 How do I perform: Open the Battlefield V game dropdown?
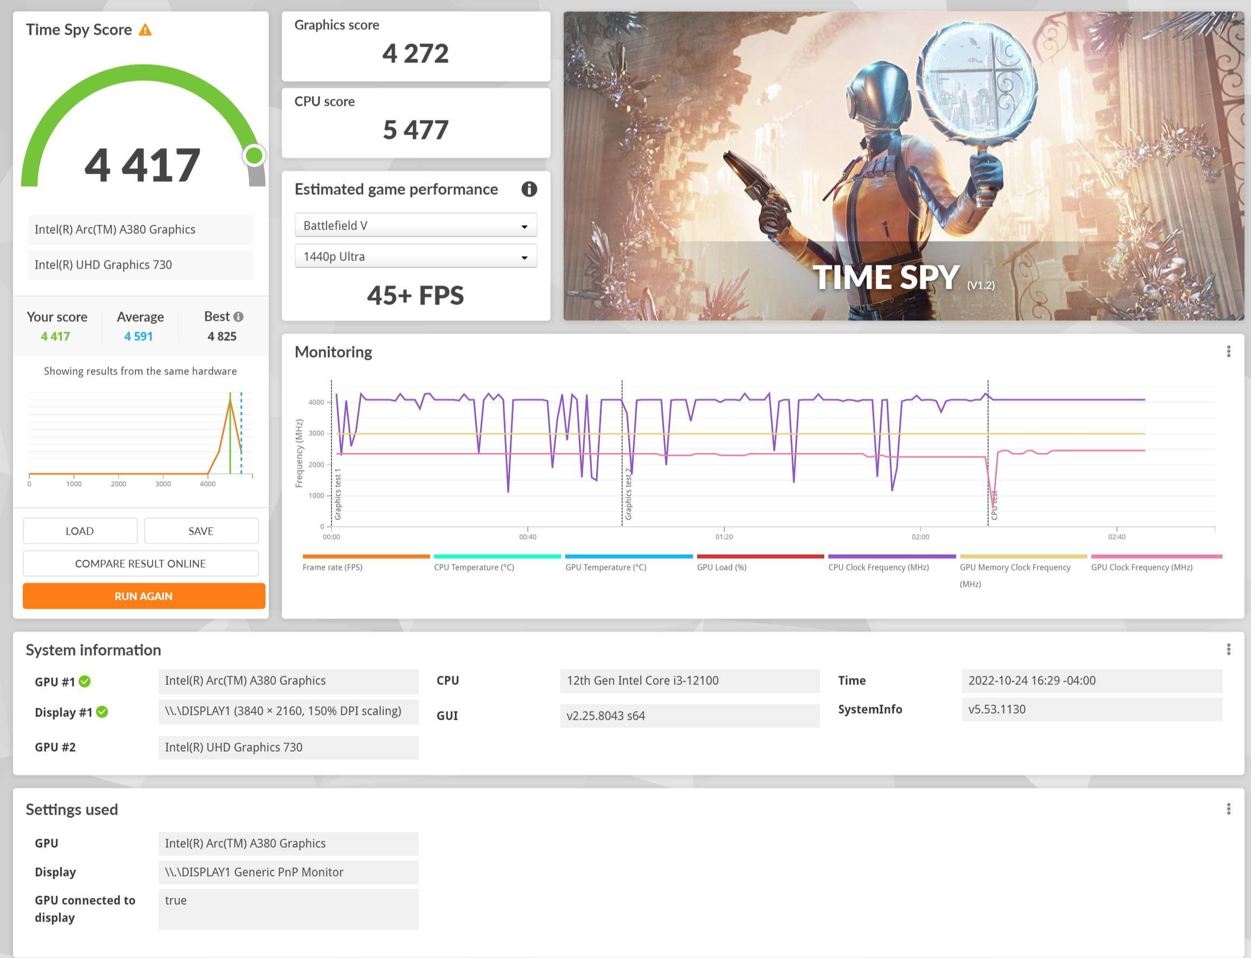[x=415, y=226]
